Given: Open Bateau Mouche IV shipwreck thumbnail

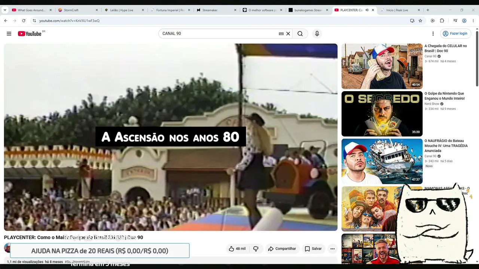Looking at the screenshot, I should [382, 161].
